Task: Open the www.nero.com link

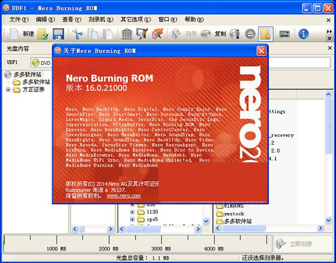Action: (x=124, y=196)
